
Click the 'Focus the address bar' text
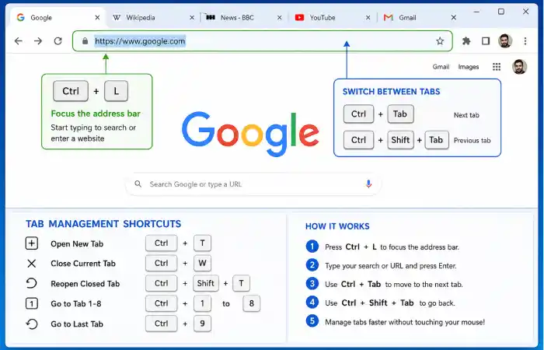click(x=96, y=114)
